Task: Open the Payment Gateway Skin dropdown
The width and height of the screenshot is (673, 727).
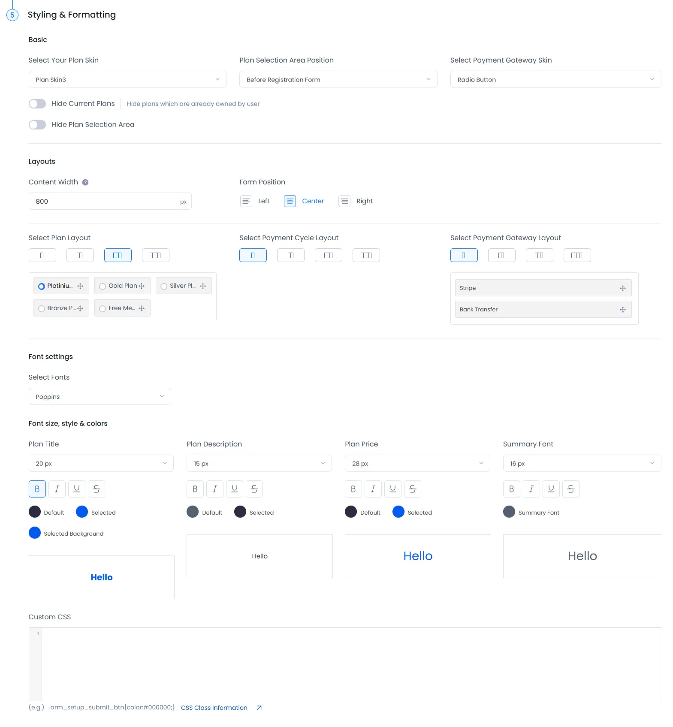Action: 555,80
